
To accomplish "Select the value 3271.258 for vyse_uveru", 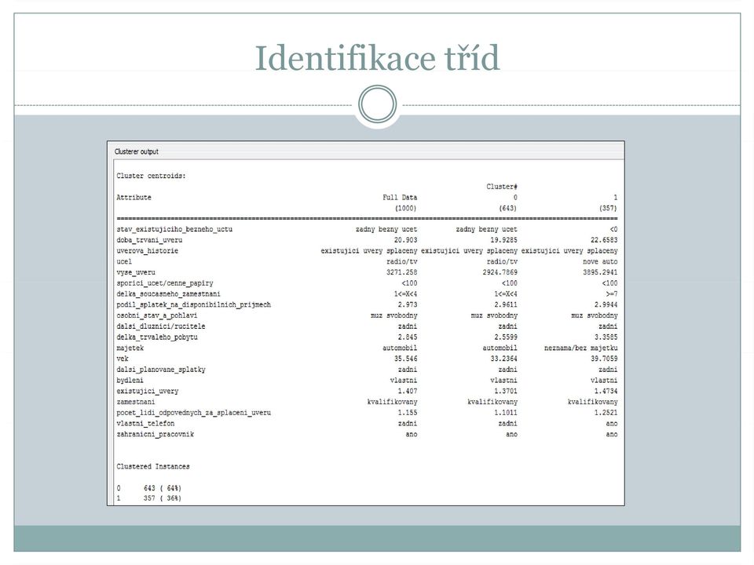I will pyautogui.click(x=401, y=272).
